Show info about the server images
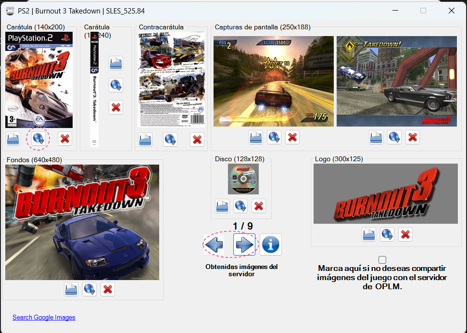467x333 pixels. click(x=270, y=244)
